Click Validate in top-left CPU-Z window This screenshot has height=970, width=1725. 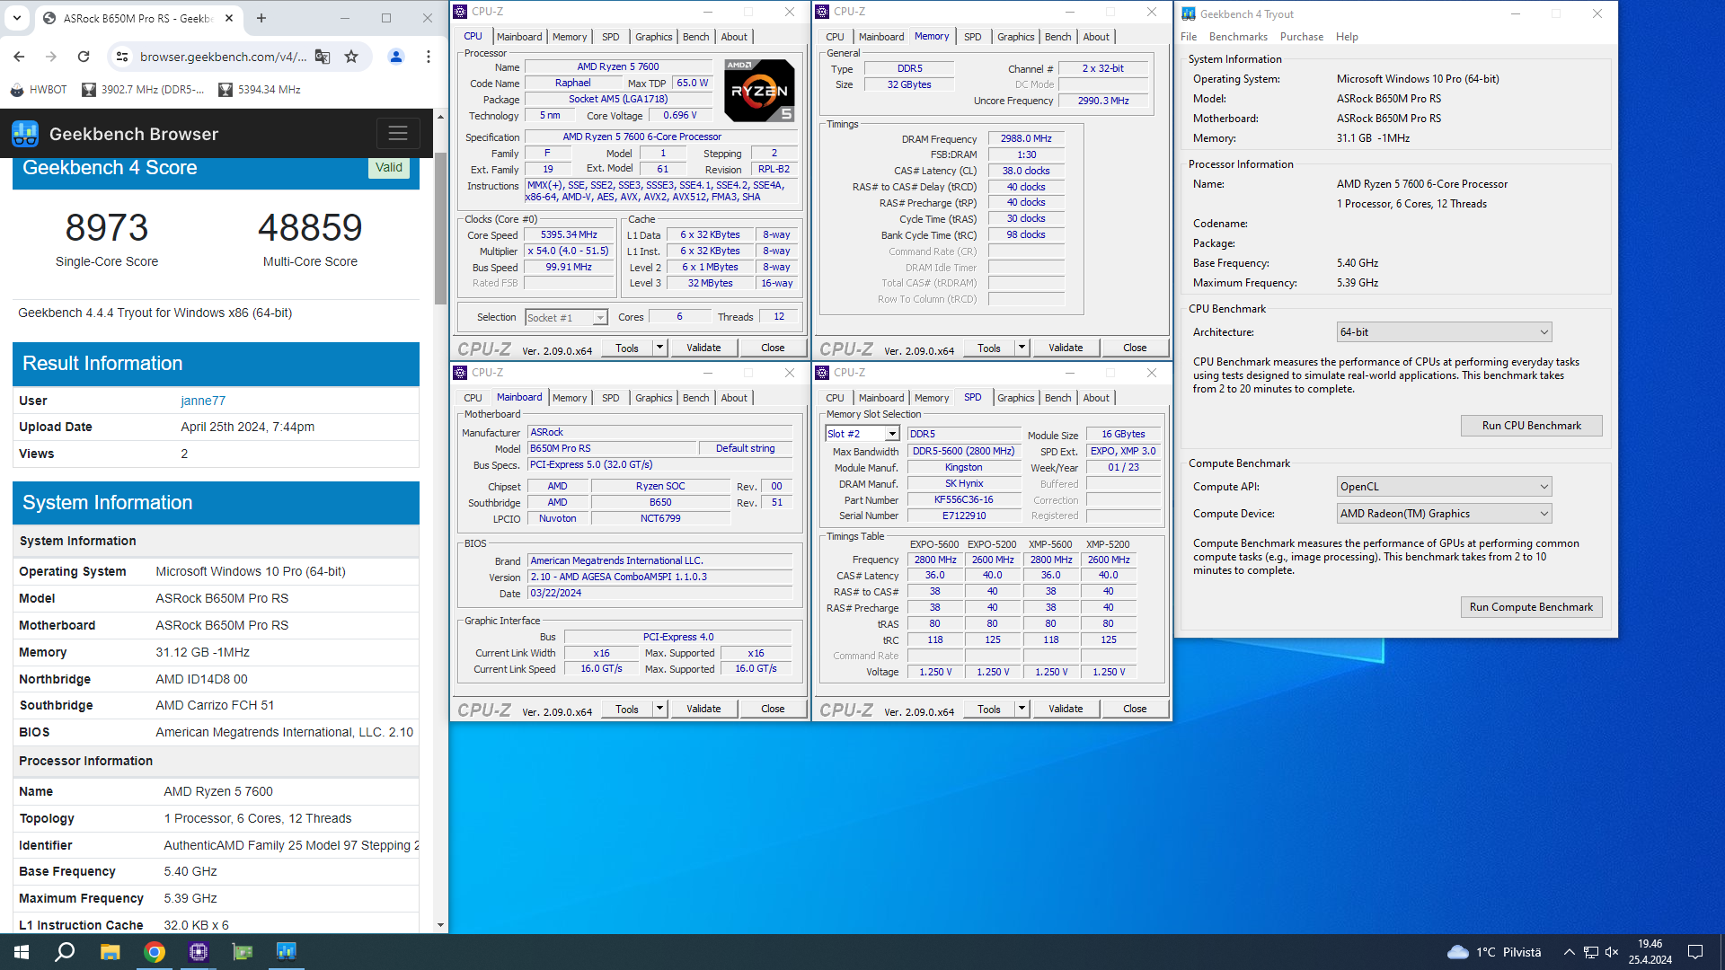pyautogui.click(x=703, y=348)
